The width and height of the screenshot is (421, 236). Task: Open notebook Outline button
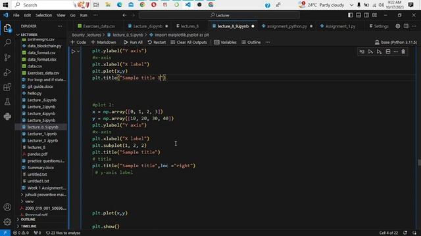point(251,42)
